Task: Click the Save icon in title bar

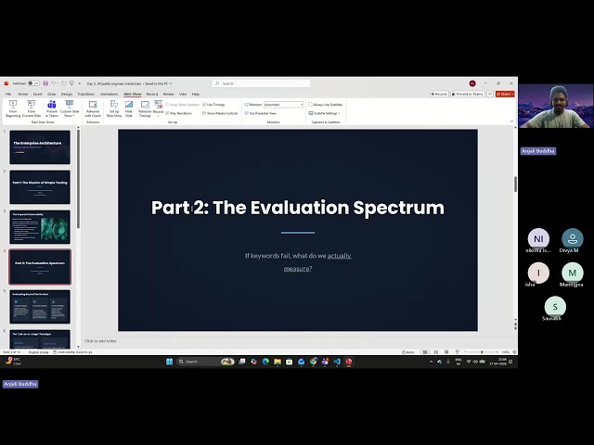Action: 45,83
